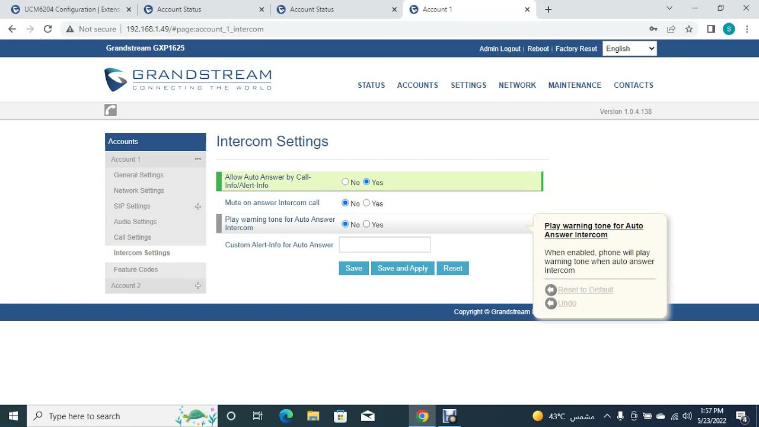
Task: Close the UCM6204 Configuration tab
Action: coord(129,9)
